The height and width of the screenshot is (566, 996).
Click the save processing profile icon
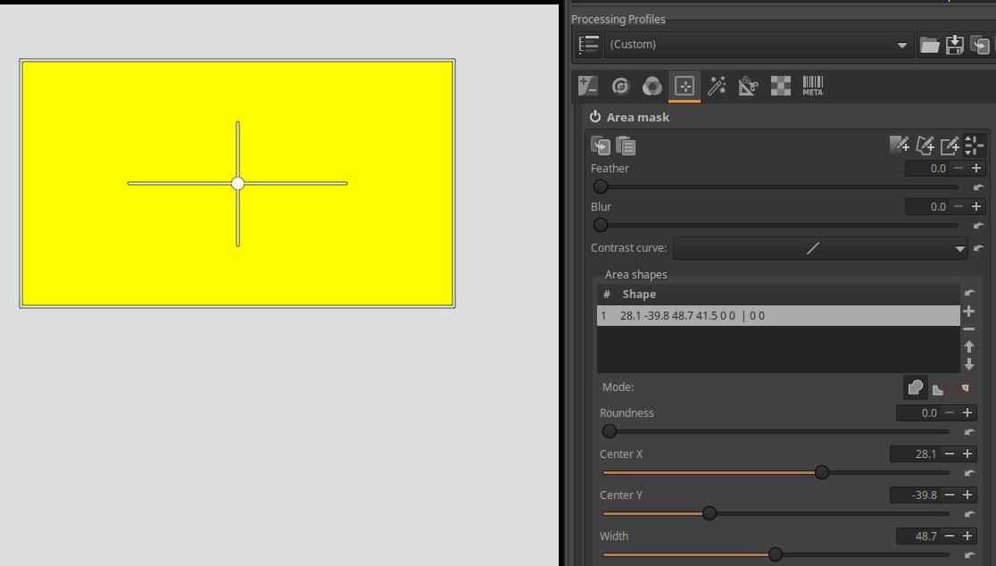click(954, 45)
